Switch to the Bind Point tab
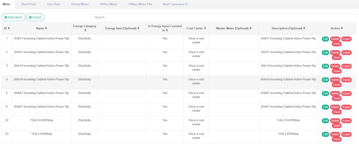359x144 pixels. click(x=29, y=4)
